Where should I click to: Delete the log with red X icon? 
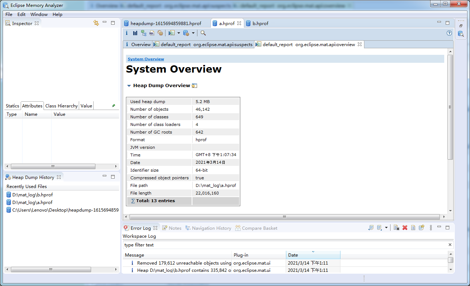405,228
